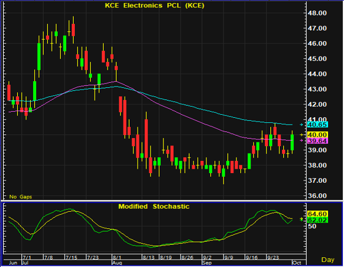Click the magenta 39.64 moving average label
Screen dimensions: 344x267
point(318,141)
